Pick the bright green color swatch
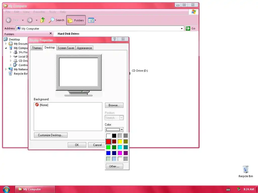The width and height of the screenshot is (258, 193). click(108, 147)
